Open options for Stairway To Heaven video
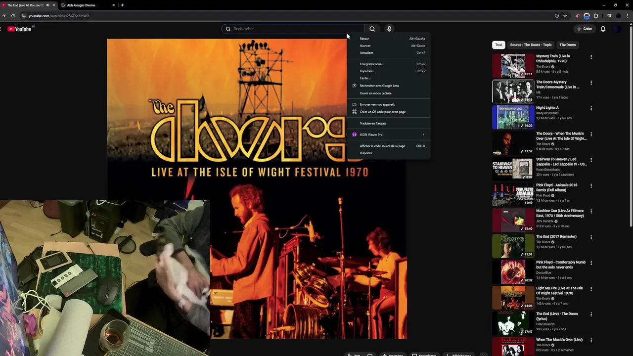 pos(591,160)
